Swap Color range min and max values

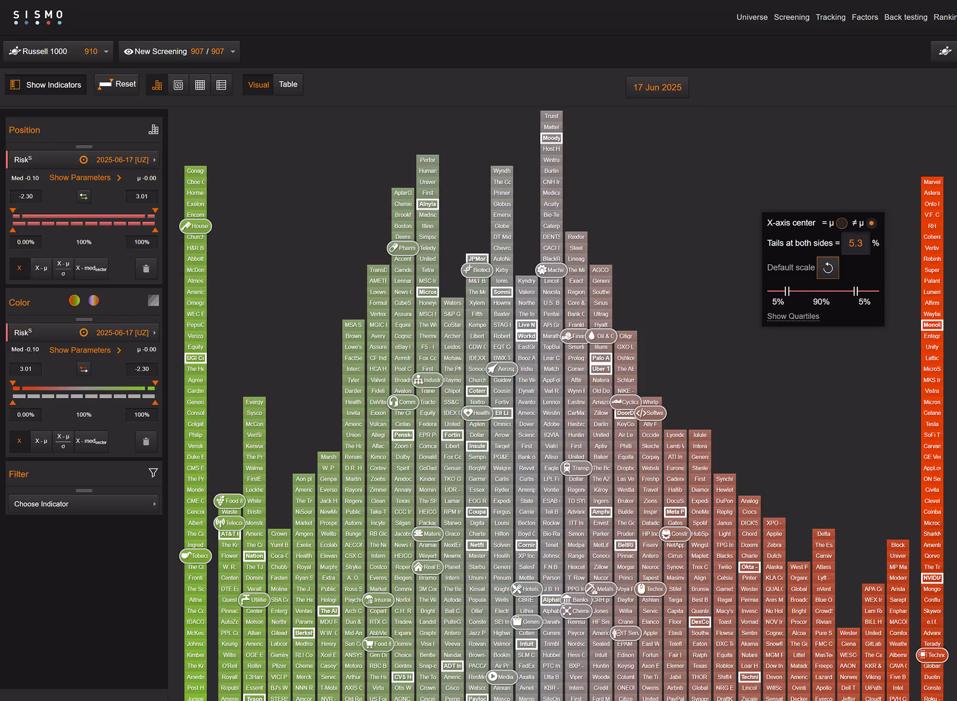[x=84, y=369]
